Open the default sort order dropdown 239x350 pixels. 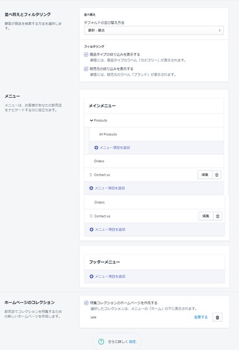(x=154, y=30)
